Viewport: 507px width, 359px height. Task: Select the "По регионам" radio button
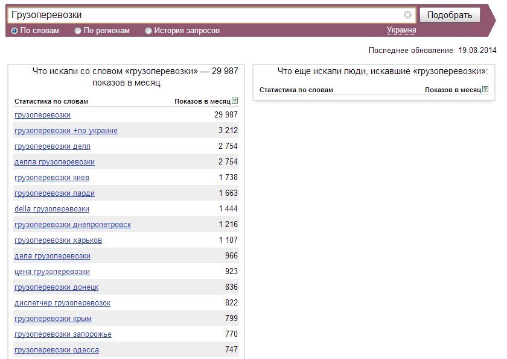click(x=78, y=31)
